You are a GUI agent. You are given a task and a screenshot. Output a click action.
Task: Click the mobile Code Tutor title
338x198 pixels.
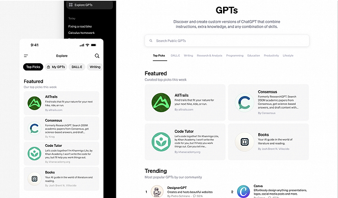(54, 145)
